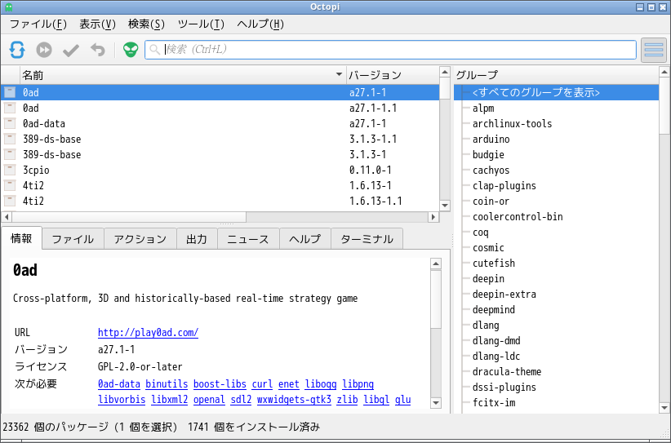
Task: Select the coolercontrol-bin group
Action: coord(518,216)
